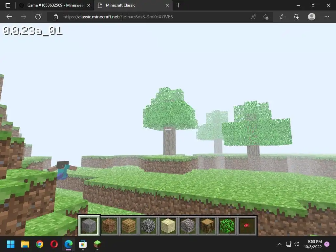Select the sand block in hotbar
336x252 pixels.
coord(168,225)
